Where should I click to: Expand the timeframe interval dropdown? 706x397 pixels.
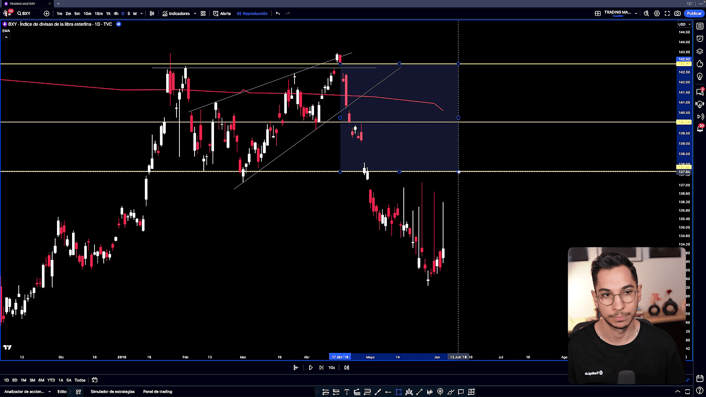142,14
